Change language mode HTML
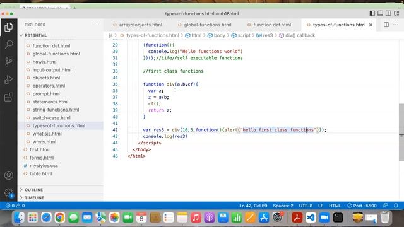The image size is (404, 227). [335, 206]
